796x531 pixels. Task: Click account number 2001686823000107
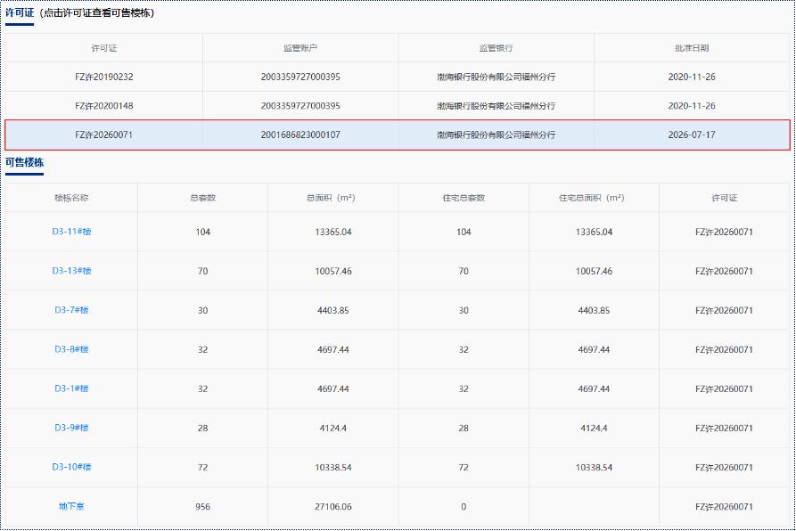[x=300, y=135]
